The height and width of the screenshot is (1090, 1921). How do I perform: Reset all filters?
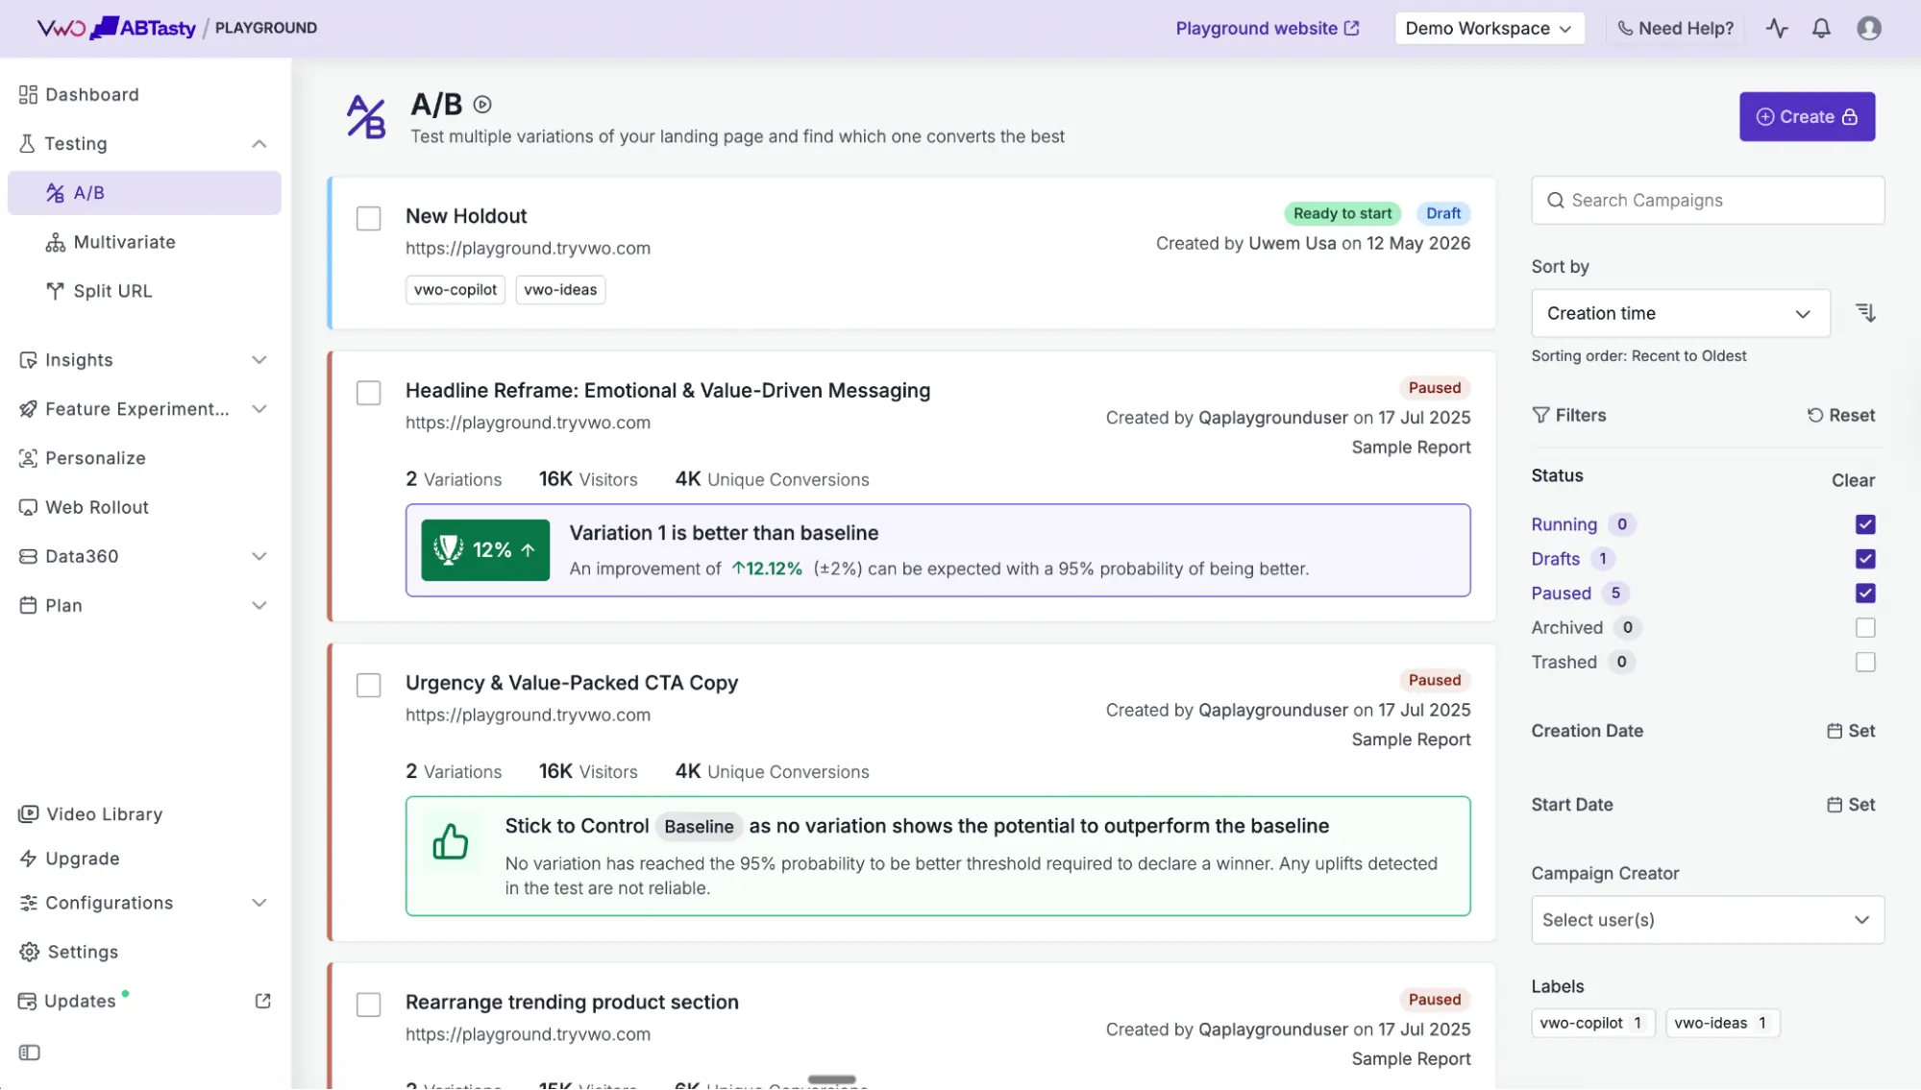tap(1841, 415)
